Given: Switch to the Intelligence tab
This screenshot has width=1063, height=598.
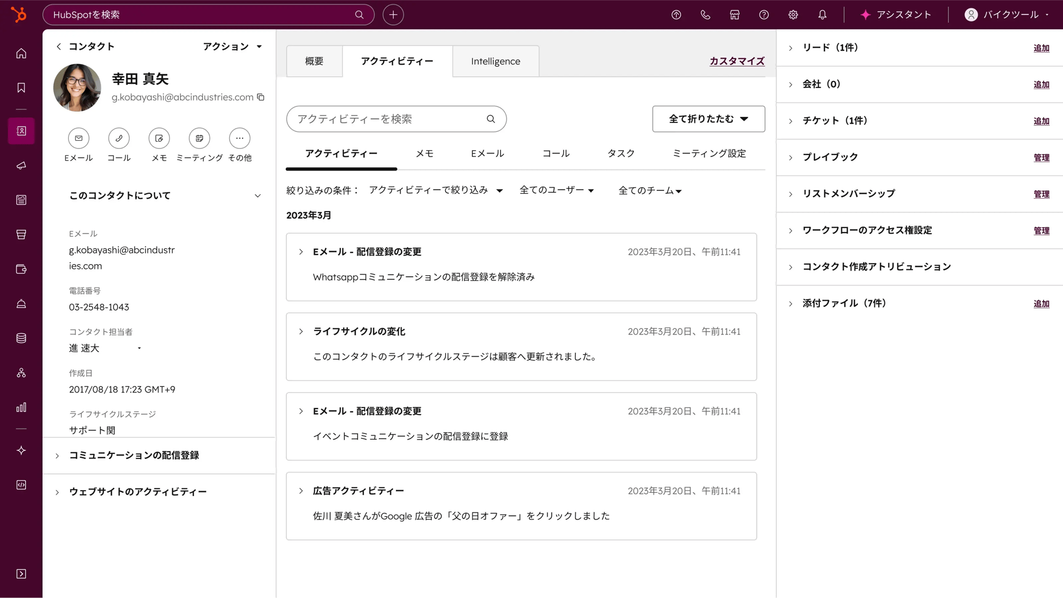Looking at the screenshot, I should click(496, 61).
